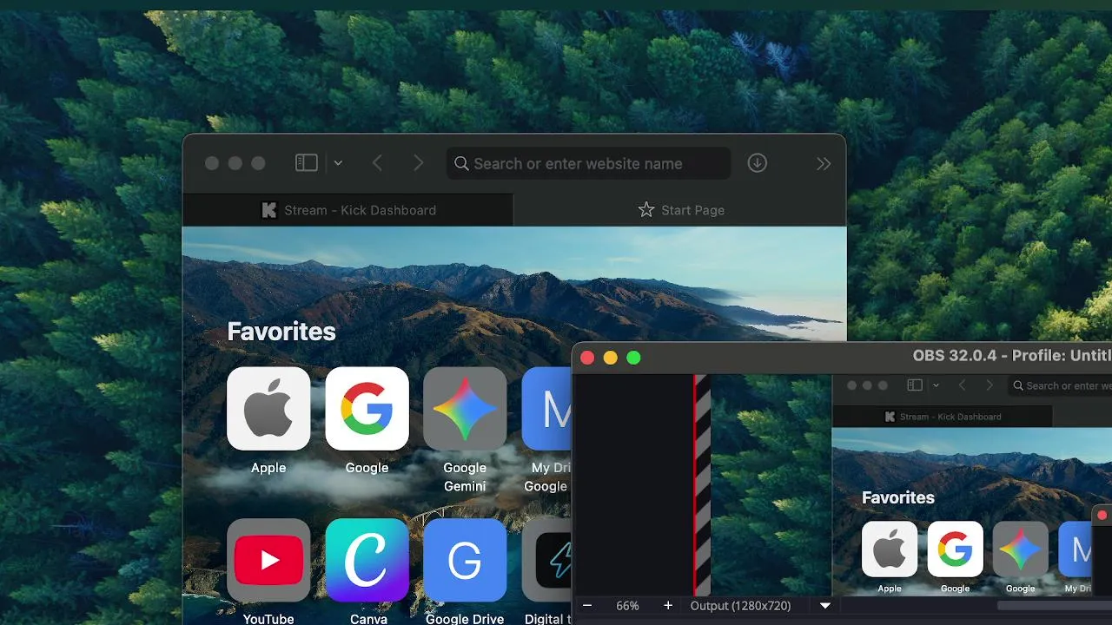Click the Apple icon in OBS preview
Viewport: 1112px width, 625px height.
[x=890, y=549]
